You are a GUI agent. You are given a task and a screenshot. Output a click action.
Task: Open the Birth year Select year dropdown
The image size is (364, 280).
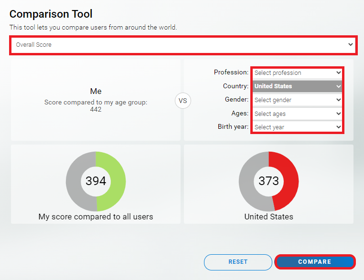[x=297, y=127]
